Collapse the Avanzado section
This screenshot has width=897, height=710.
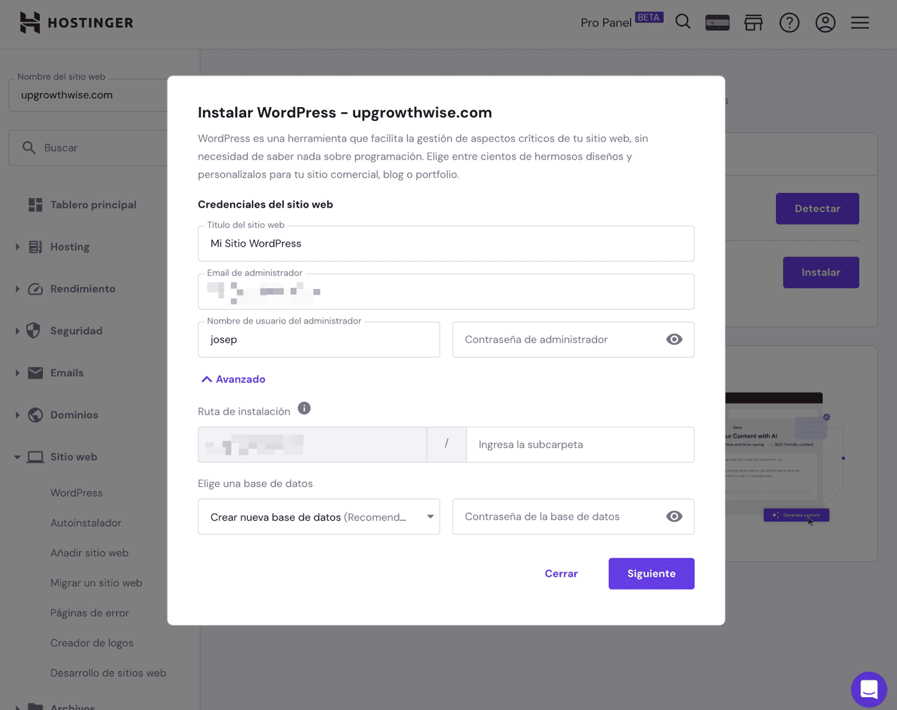tap(233, 379)
